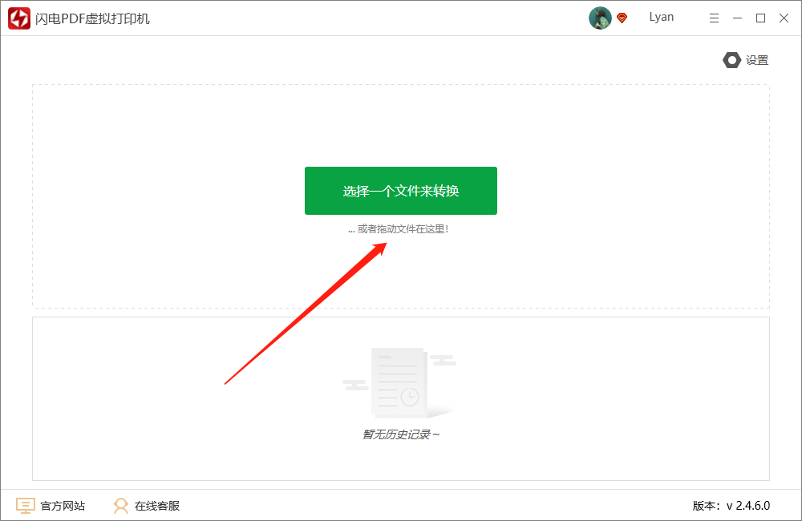Open 在线客服 customer service link
This screenshot has height=521, width=802.
(x=157, y=506)
